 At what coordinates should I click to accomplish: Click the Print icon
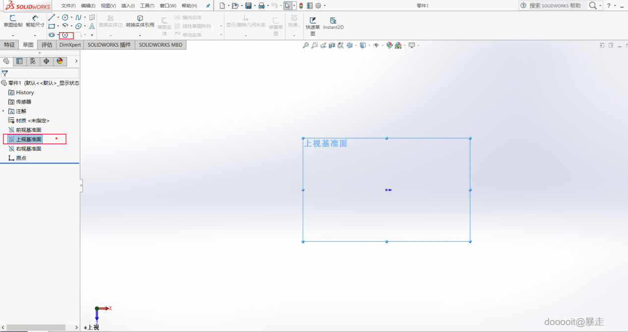261,5
